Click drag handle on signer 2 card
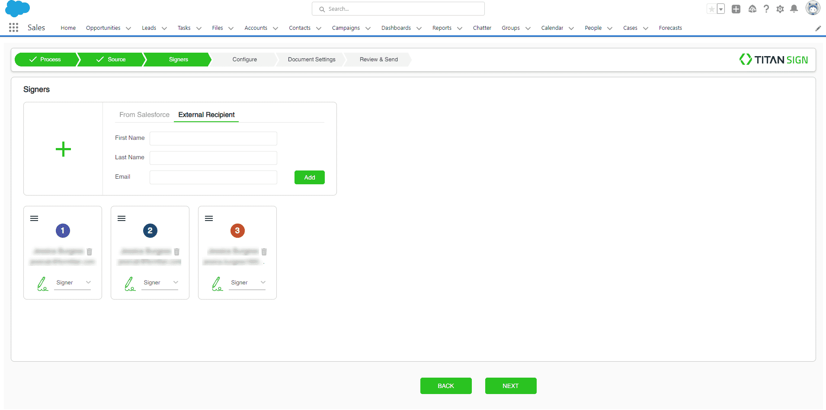826x410 pixels. [122, 218]
